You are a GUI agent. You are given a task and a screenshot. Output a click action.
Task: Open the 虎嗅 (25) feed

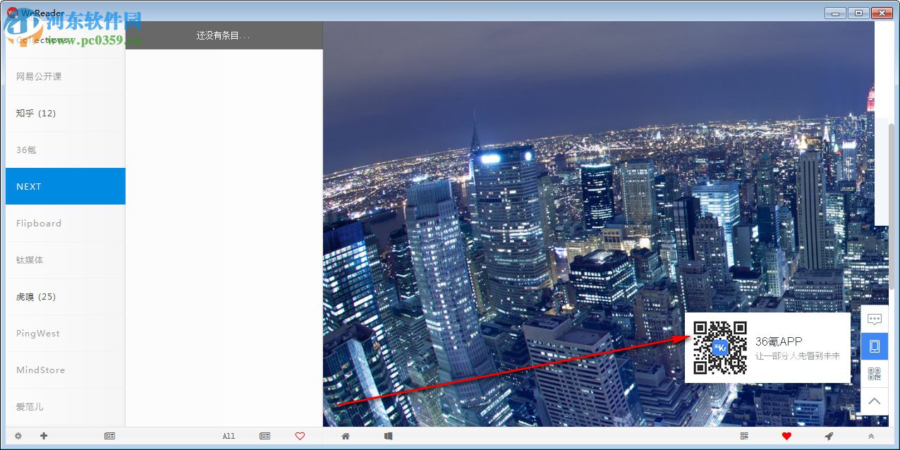pos(66,296)
